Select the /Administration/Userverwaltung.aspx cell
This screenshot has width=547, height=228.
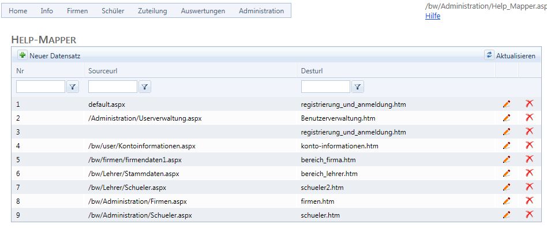click(x=145, y=118)
